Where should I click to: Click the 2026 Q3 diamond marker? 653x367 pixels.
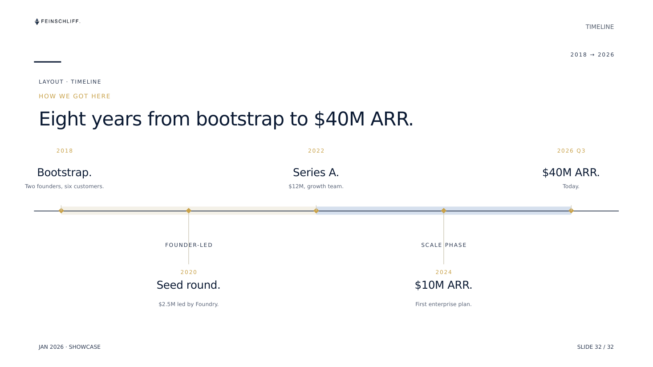click(x=571, y=211)
